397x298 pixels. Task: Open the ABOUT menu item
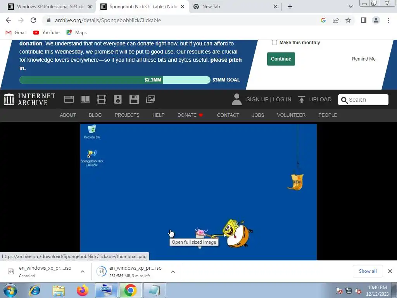pyautogui.click(x=67, y=115)
